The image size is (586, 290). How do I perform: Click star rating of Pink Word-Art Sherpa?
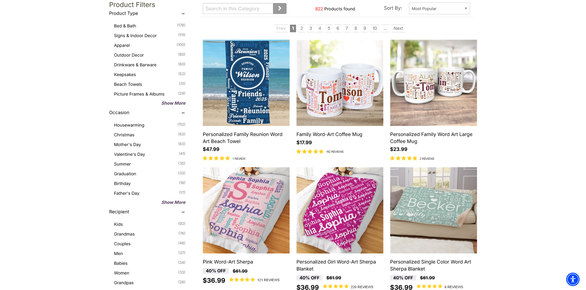pyautogui.click(x=242, y=280)
